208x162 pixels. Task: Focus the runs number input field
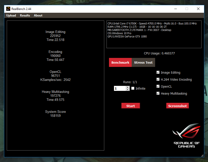click(120, 88)
